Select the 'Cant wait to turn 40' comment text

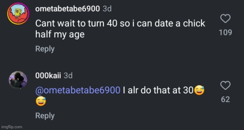(120, 29)
